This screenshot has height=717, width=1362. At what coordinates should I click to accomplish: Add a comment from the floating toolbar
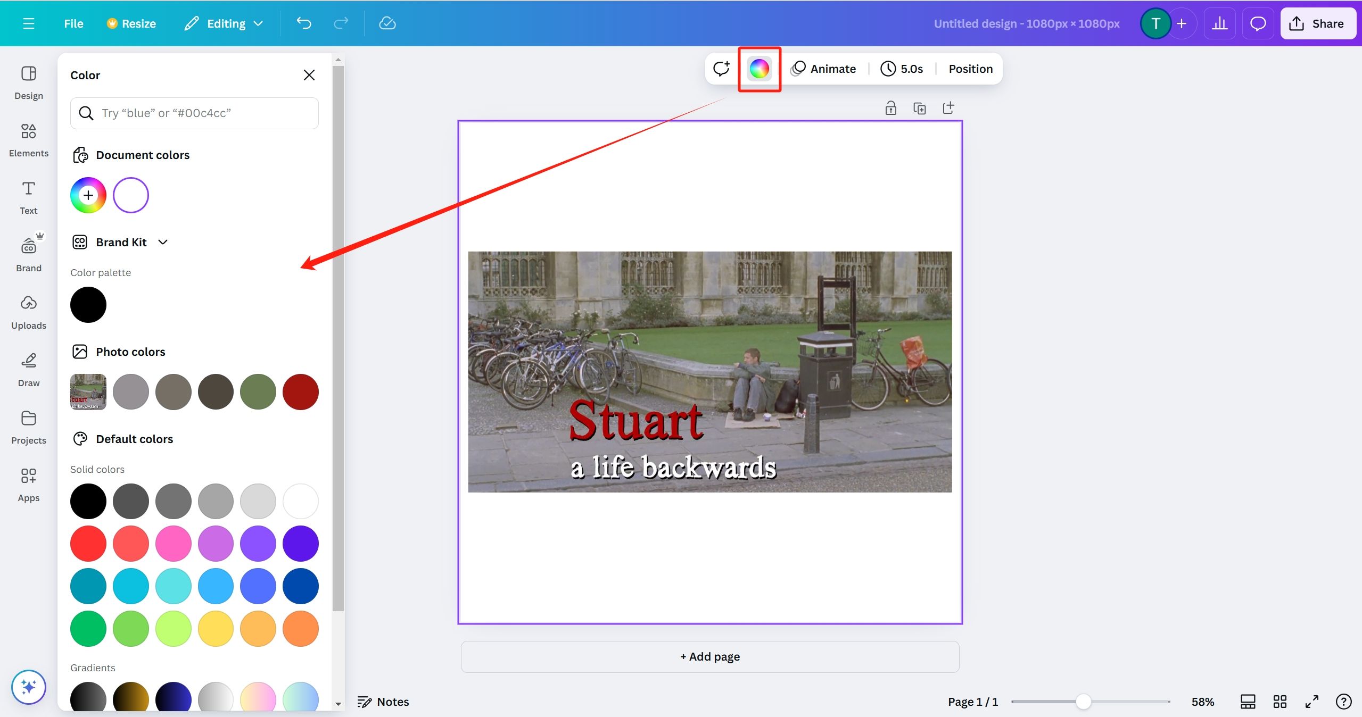(721, 69)
